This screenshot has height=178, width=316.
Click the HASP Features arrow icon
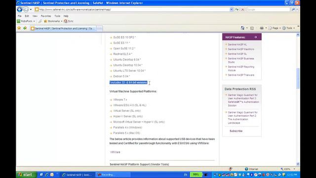(x=255, y=37)
